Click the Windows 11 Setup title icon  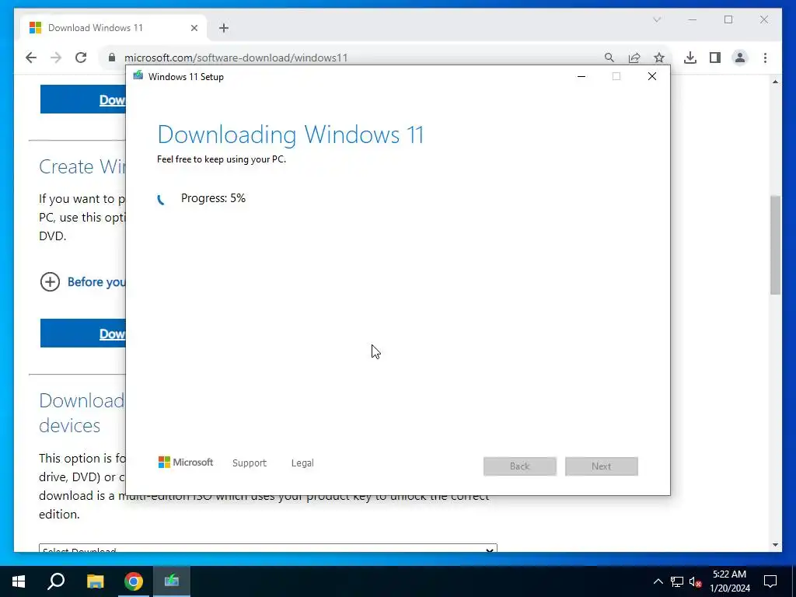click(138, 76)
